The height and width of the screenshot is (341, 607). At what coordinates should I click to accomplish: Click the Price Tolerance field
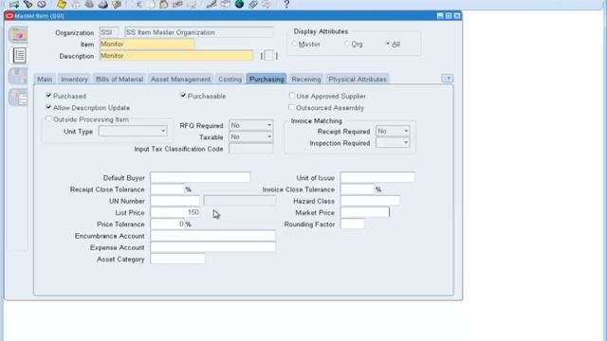pos(168,224)
